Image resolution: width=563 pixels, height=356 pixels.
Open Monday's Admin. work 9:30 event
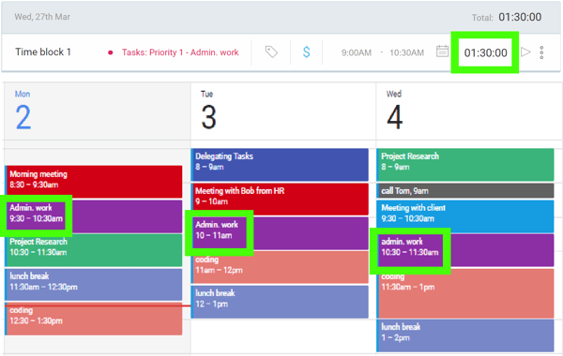click(x=94, y=216)
